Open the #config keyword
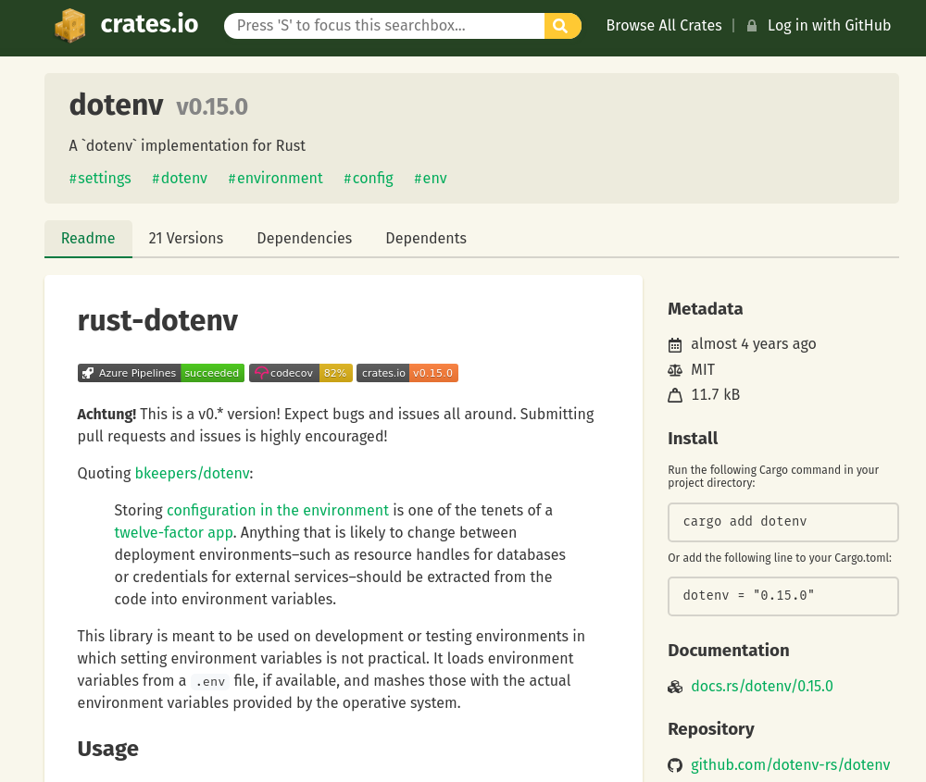The image size is (926, 782). (x=369, y=179)
